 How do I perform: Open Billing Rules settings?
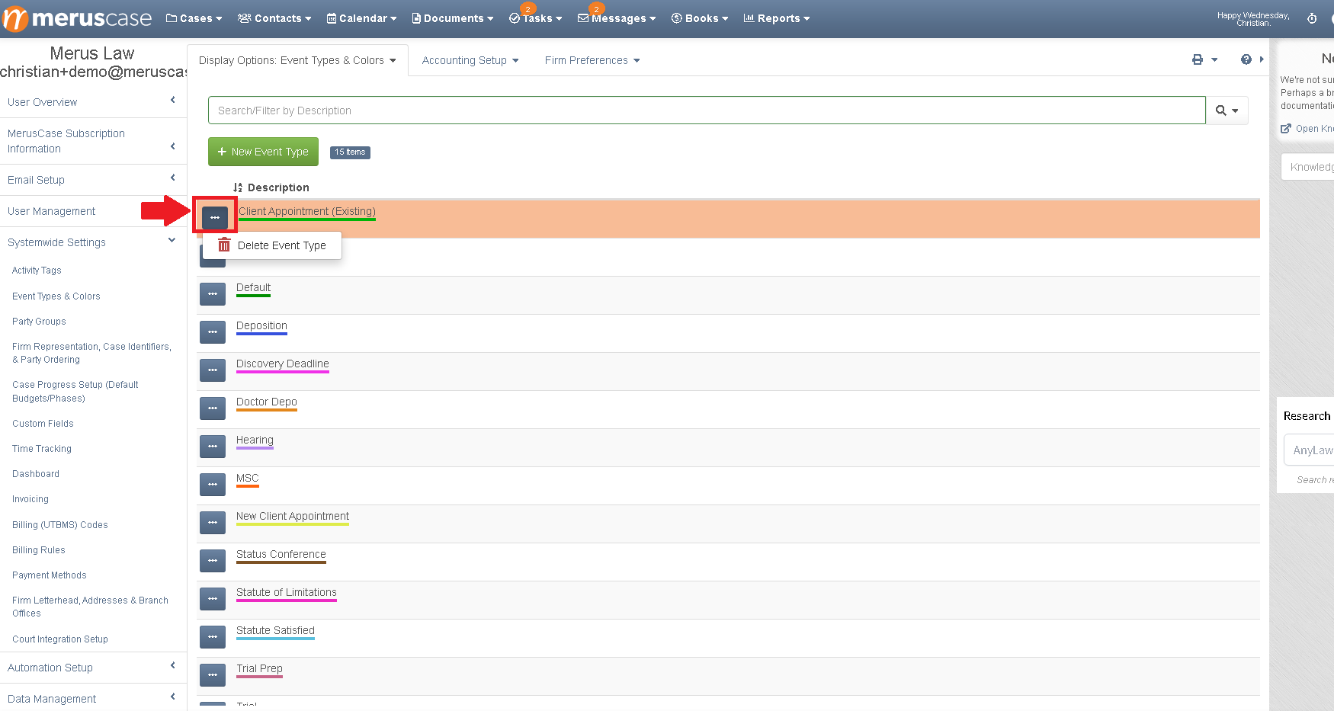pyautogui.click(x=39, y=550)
